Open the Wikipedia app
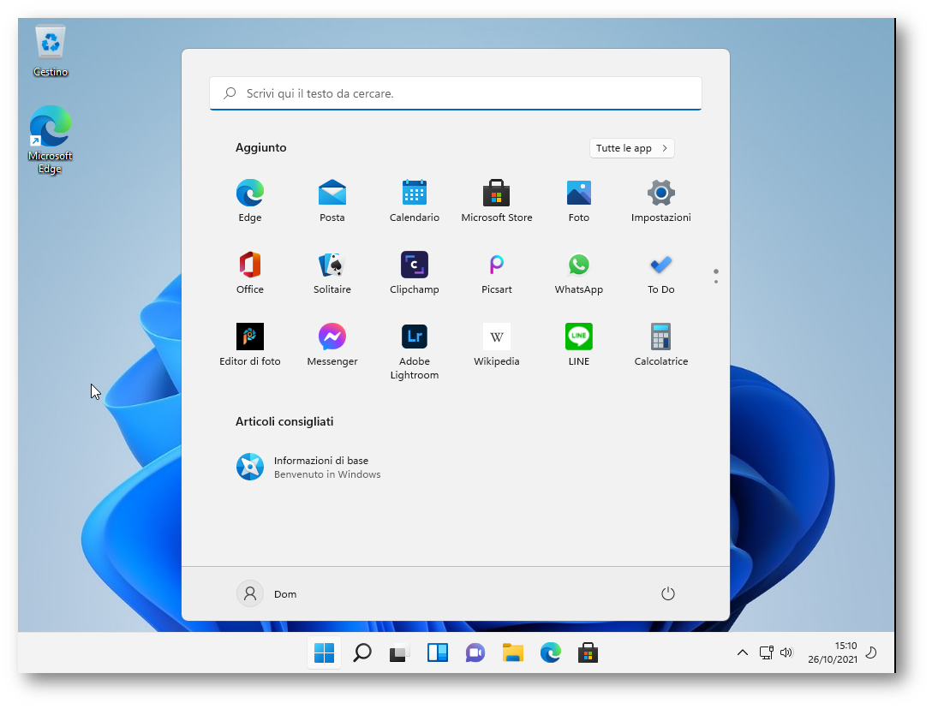This screenshot has height=709, width=932. [x=496, y=345]
